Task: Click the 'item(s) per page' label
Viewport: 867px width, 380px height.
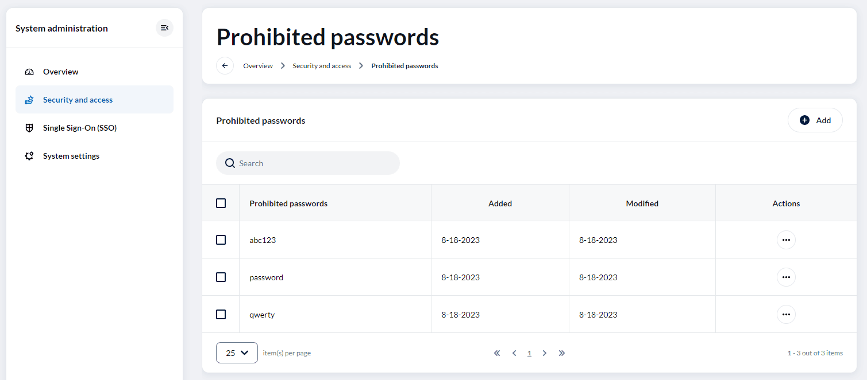Action: point(287,353)
